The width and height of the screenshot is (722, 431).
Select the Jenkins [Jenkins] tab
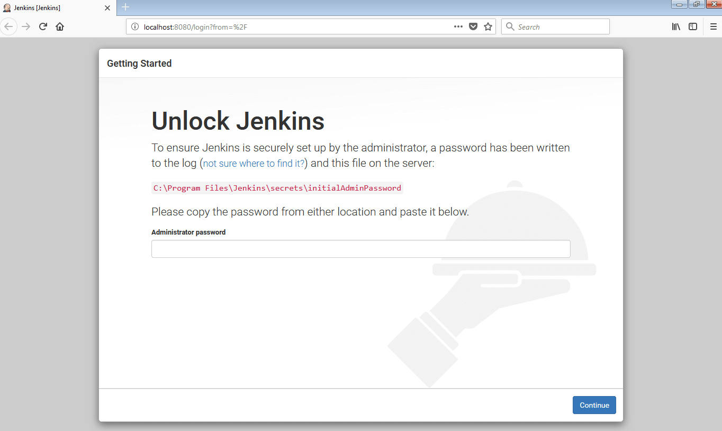click(57, 7)
